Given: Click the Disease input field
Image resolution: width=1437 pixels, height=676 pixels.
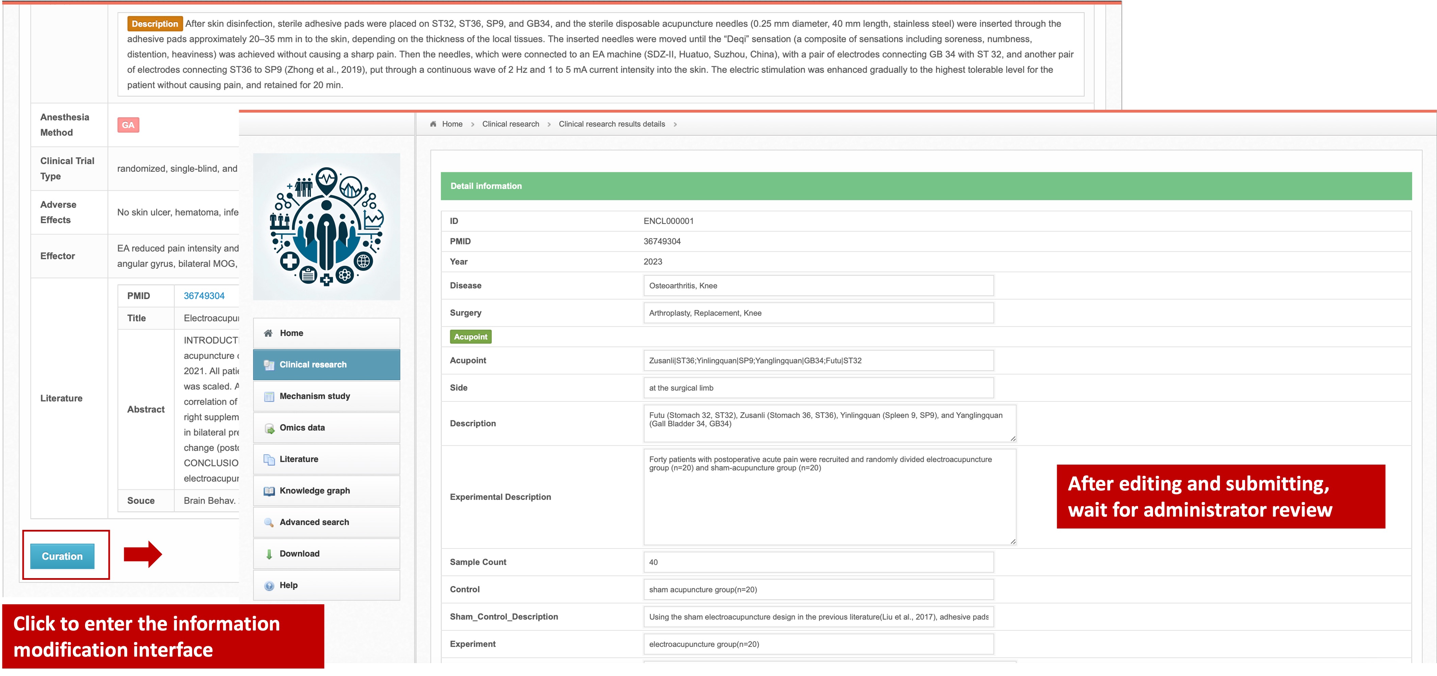Looking at the screenshot, I should point(818,286).
